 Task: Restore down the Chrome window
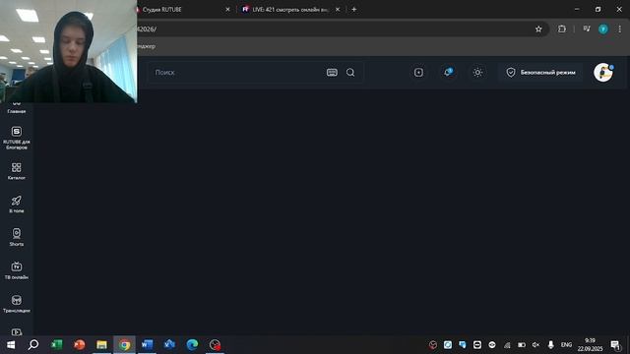(598, 9)
